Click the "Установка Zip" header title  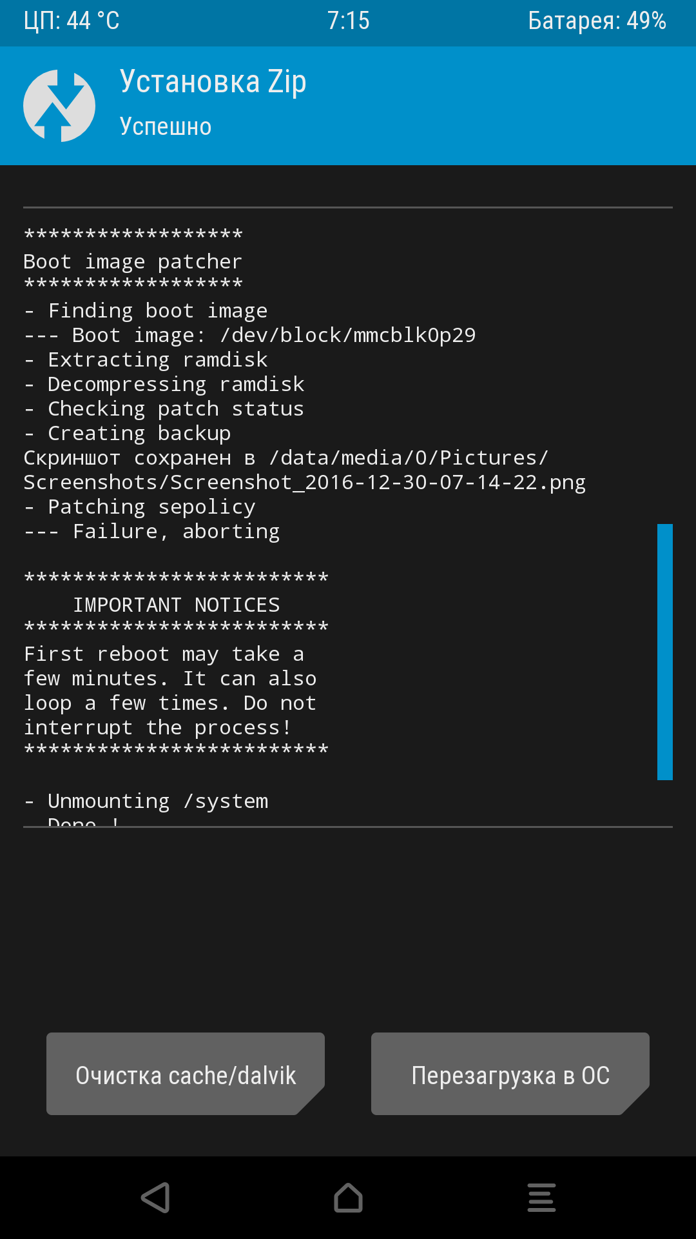pyautogui.click(x=213, y=82)
